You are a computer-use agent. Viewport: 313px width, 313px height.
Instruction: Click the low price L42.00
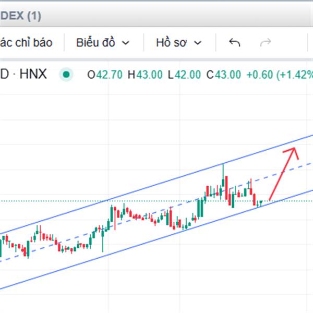pyautogui.click(x=184, y=75)
